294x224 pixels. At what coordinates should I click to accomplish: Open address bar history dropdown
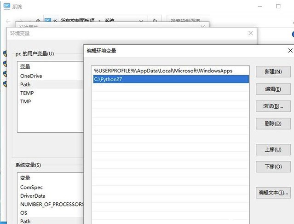(141, 21)
